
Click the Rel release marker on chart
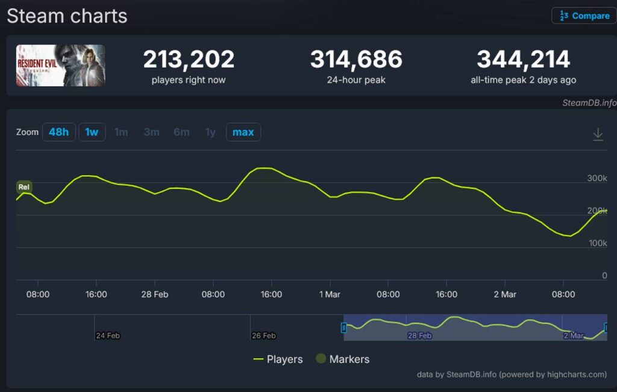[24, 187]
